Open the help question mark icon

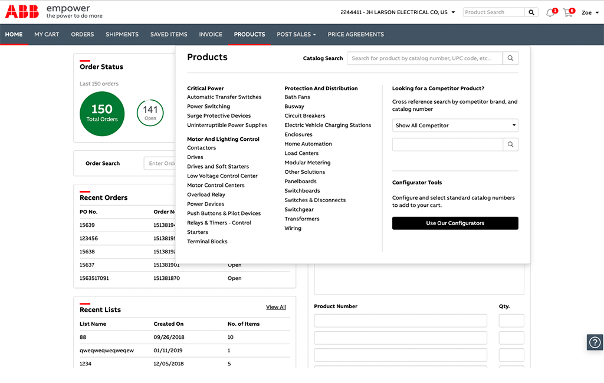coord(595,342)
